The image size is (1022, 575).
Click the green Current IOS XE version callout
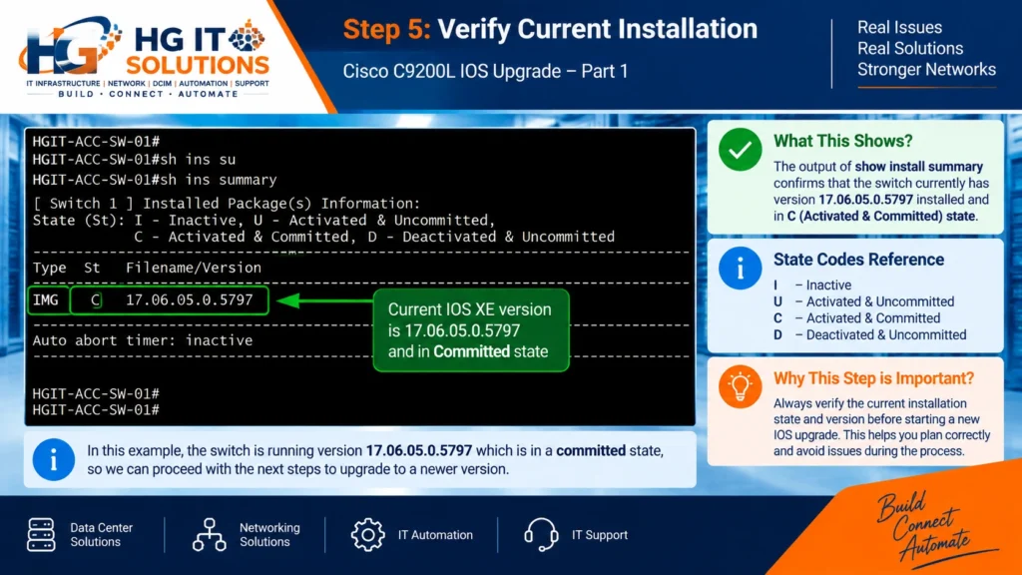pos(471,330)
